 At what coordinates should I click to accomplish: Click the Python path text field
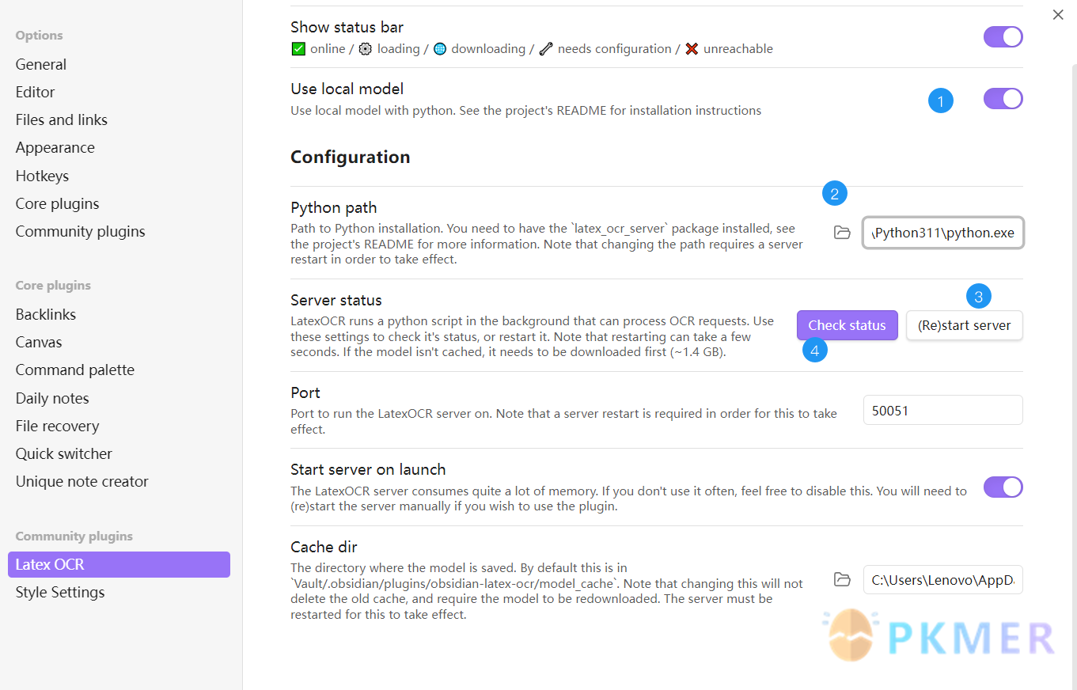[942, 233]
